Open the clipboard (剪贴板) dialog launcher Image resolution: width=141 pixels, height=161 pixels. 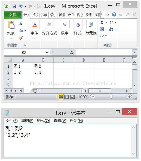click(x=25, y=45)
